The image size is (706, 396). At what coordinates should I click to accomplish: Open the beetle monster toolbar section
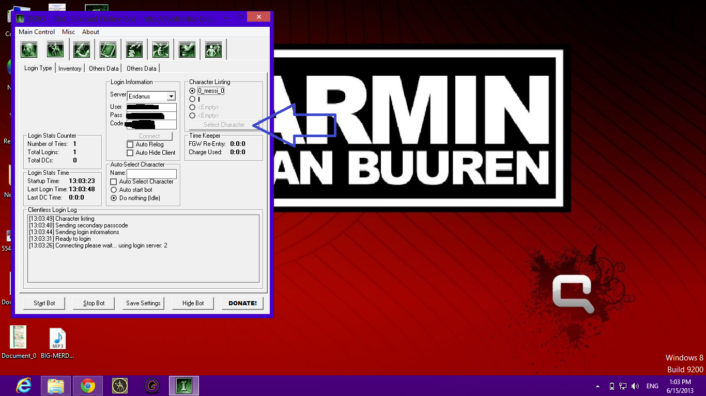(x=161, y=50)
